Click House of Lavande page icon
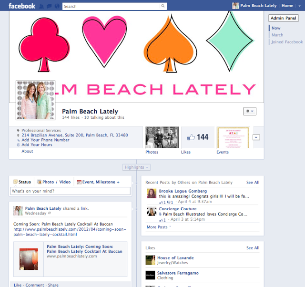The image size is (305, 287). (x=150, y=260)
